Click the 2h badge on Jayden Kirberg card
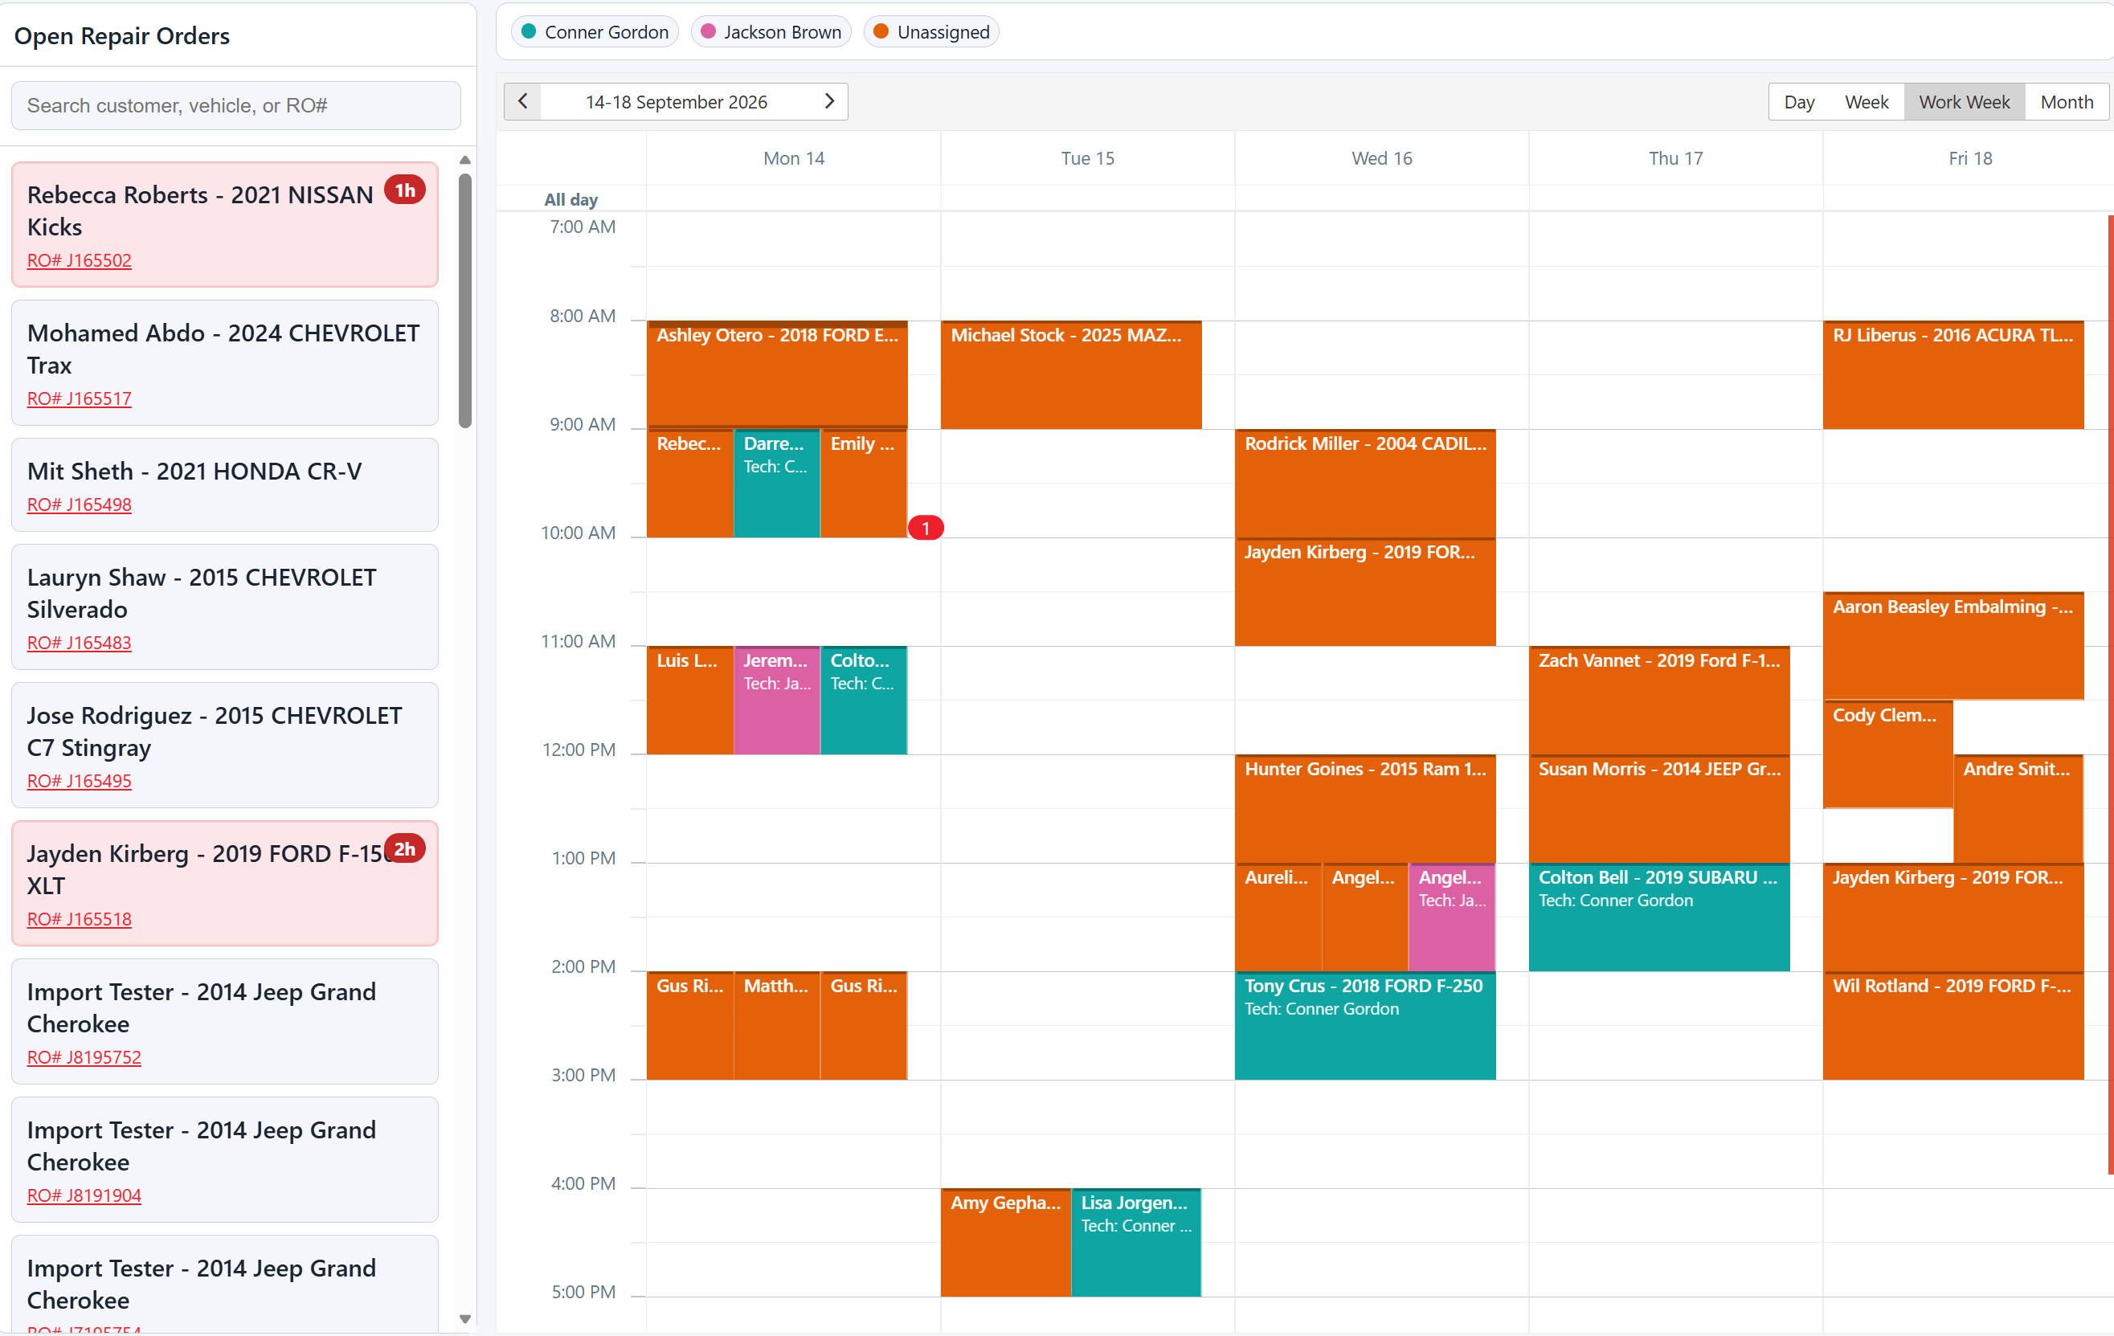Viewport: 2114px width, 1336px height. tap(405, 849)
